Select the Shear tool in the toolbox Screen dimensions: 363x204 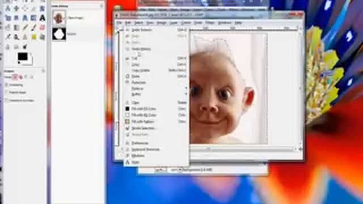pyautogui.click(x=16, y=18)
